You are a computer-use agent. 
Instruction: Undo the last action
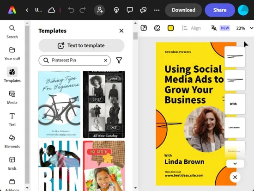(x=71, y=10)
